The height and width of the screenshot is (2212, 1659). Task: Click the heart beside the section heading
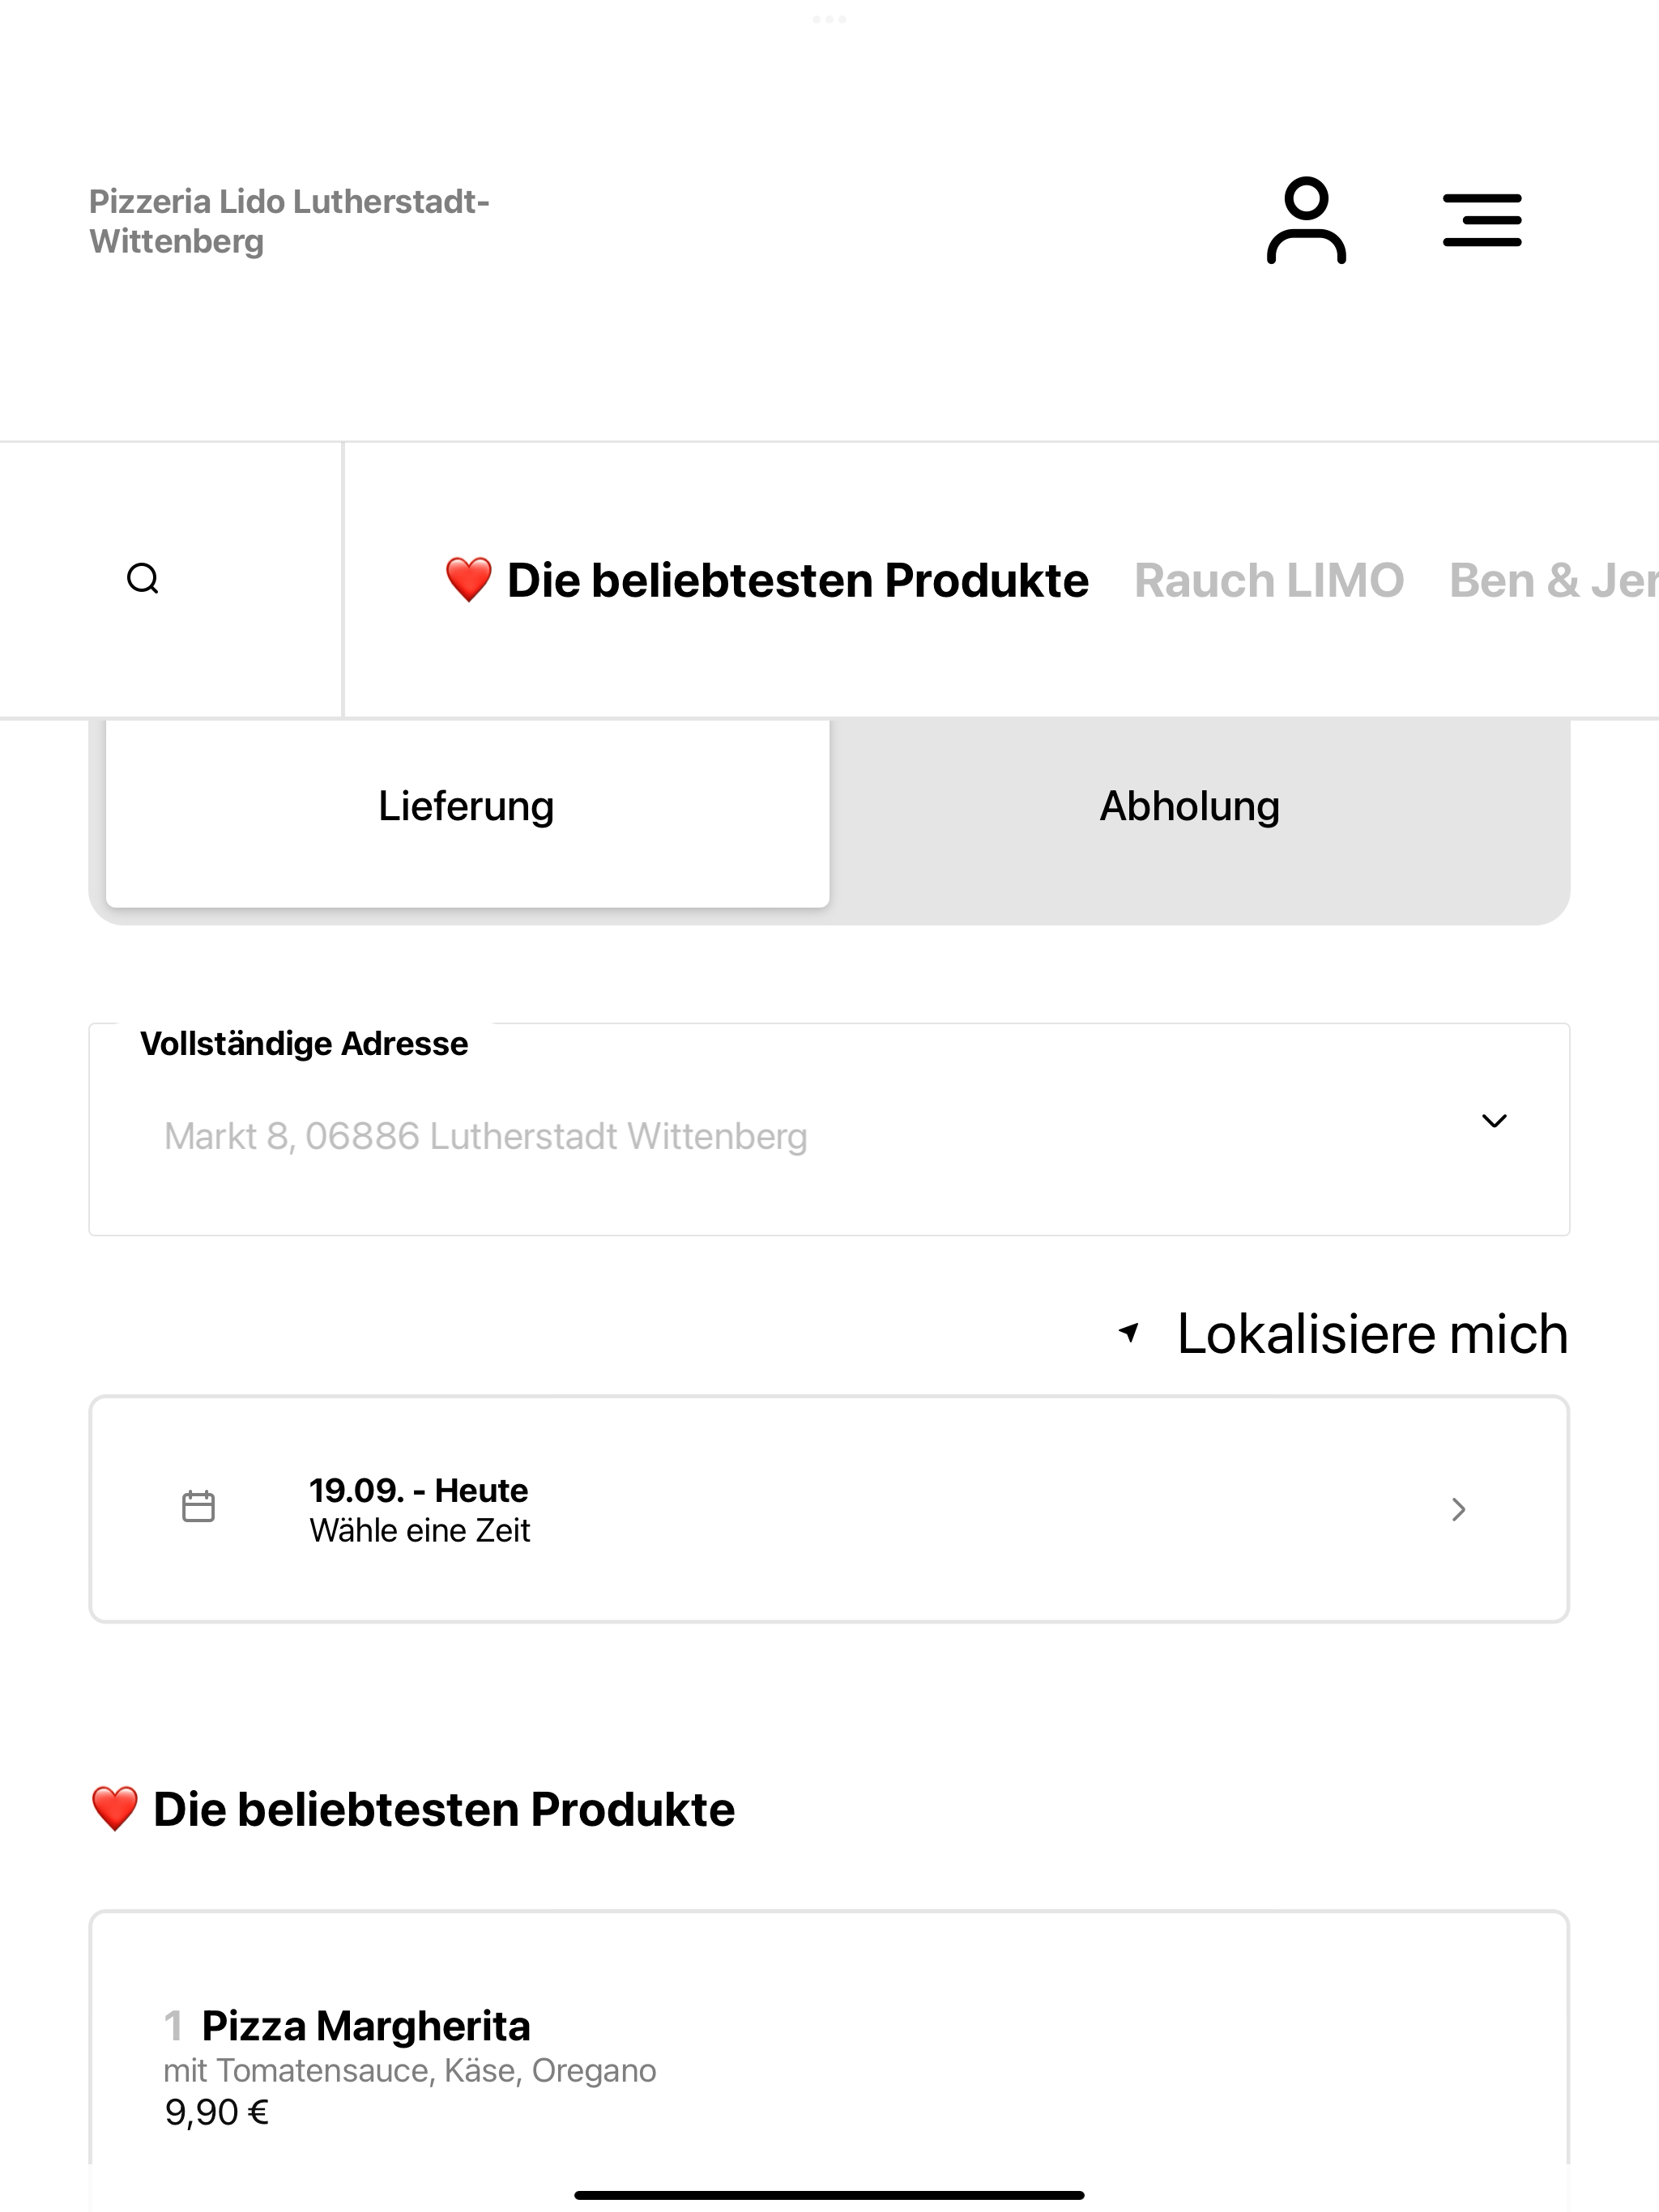114,1809
